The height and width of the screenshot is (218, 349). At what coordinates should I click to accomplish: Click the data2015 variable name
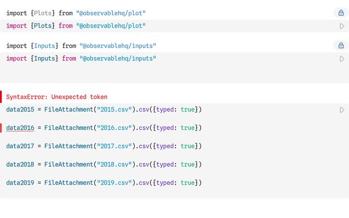[20, 110]
